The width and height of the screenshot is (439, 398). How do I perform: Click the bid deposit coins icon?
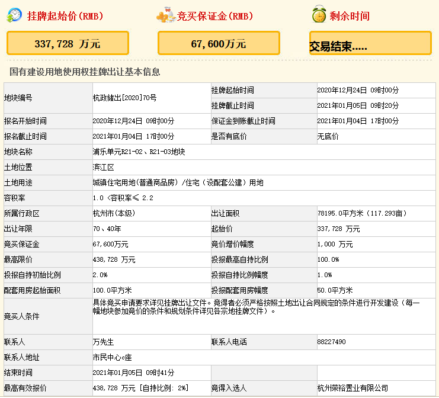[x=166, y=16]
